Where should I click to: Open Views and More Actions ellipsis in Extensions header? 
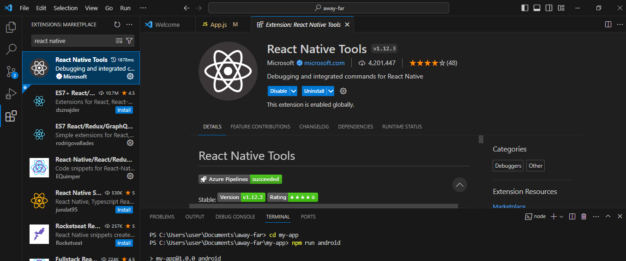(x=129, y=24)
